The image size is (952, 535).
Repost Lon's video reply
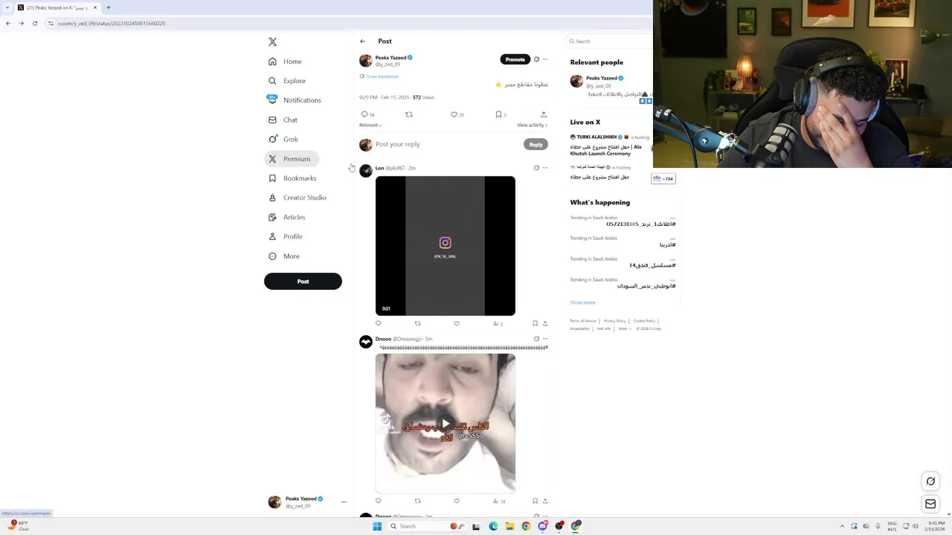click(417, 323)
